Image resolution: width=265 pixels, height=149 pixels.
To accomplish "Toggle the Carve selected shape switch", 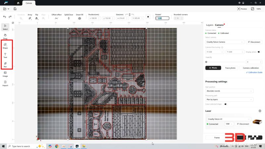I will (226, 104).
